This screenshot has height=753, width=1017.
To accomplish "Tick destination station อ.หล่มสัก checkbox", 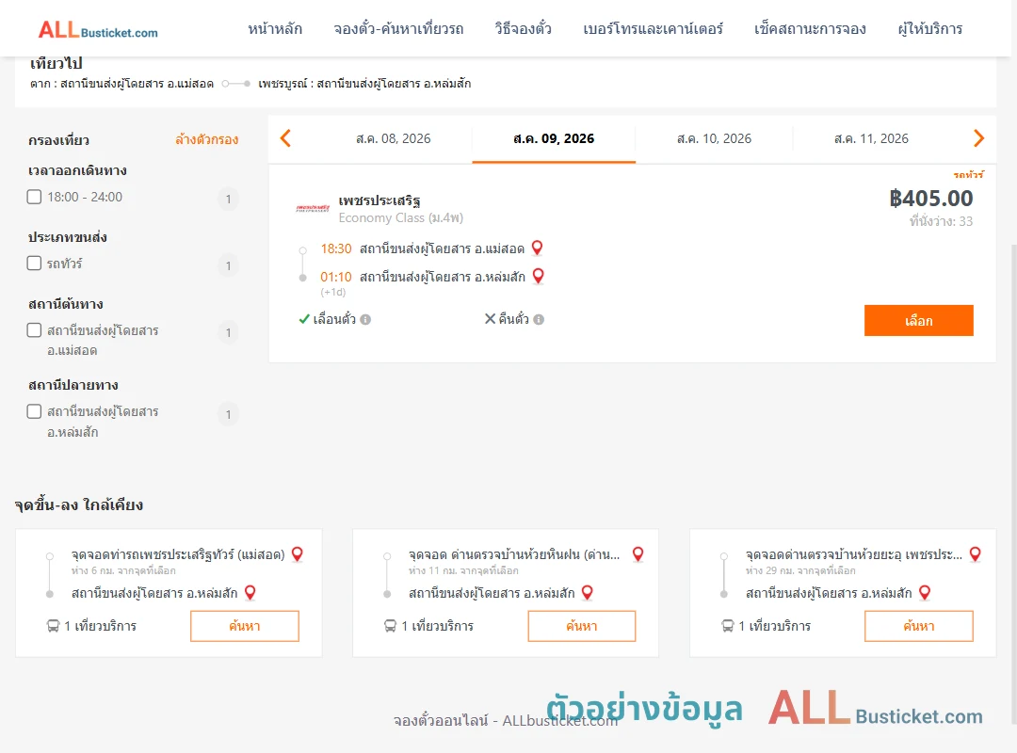I will pos(35,411).
